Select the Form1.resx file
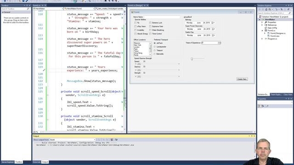 pos(275,36)
